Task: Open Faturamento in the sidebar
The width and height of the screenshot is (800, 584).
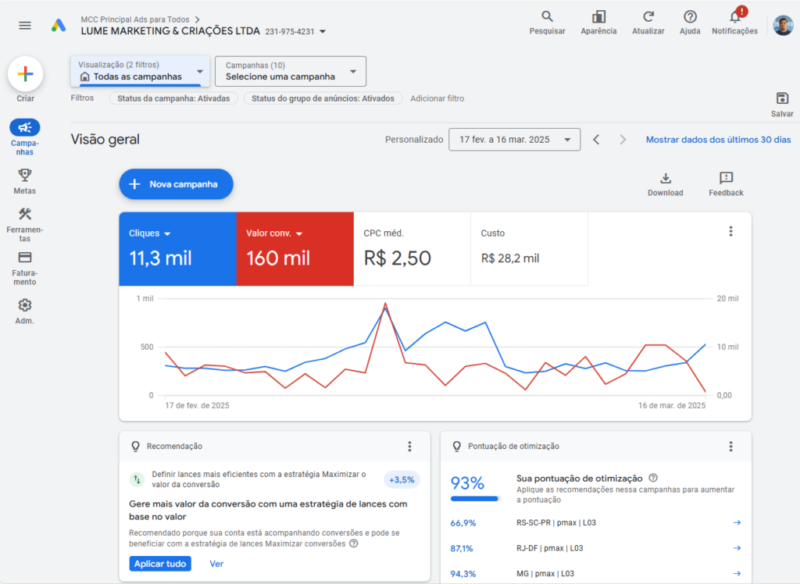Action: 25,258
